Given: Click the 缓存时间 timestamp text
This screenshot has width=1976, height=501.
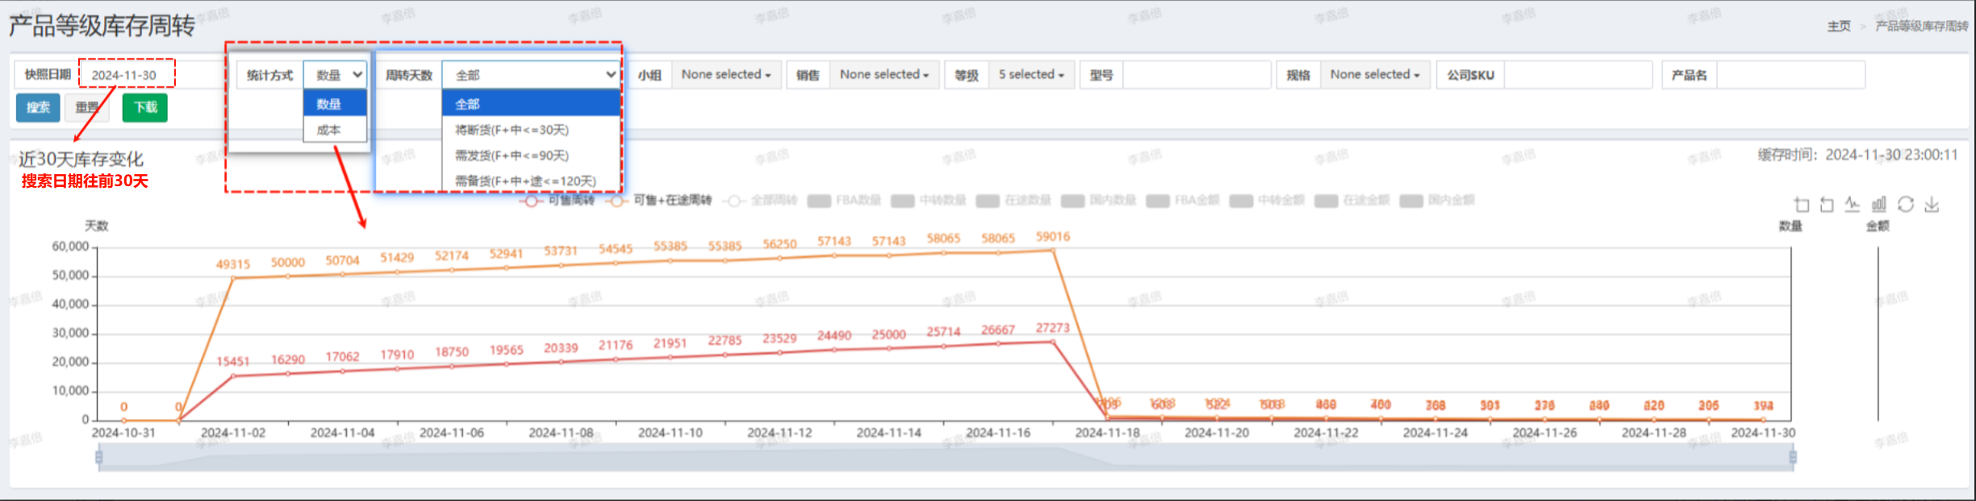Looking at the screenshot, I should point(1858,155).
